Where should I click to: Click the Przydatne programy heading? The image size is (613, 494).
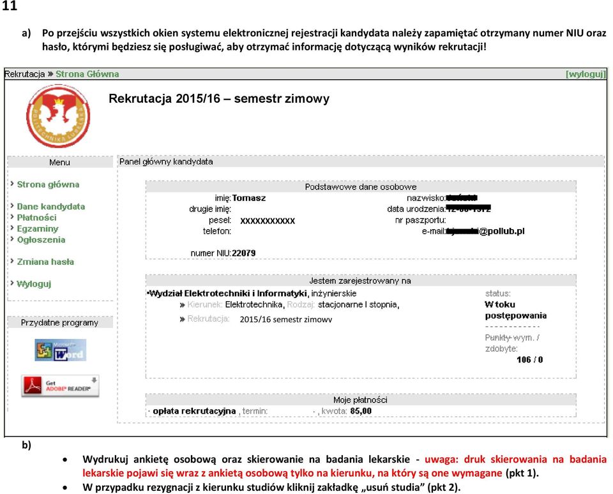[x=60, y=322]
